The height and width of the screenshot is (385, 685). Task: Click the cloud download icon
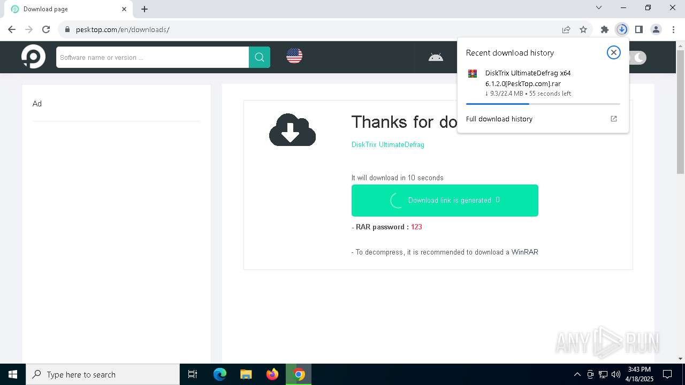(x=292, y=129)
